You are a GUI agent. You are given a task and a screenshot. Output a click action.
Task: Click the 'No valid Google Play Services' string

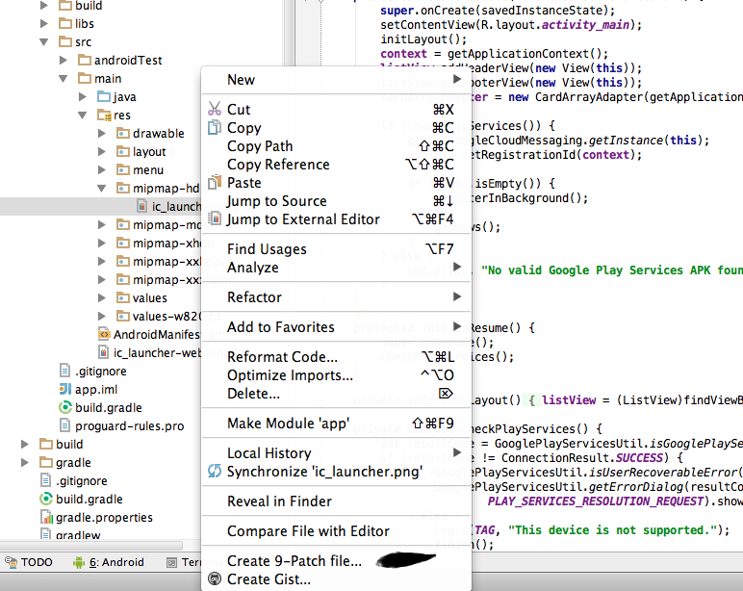tap(612, 270)
